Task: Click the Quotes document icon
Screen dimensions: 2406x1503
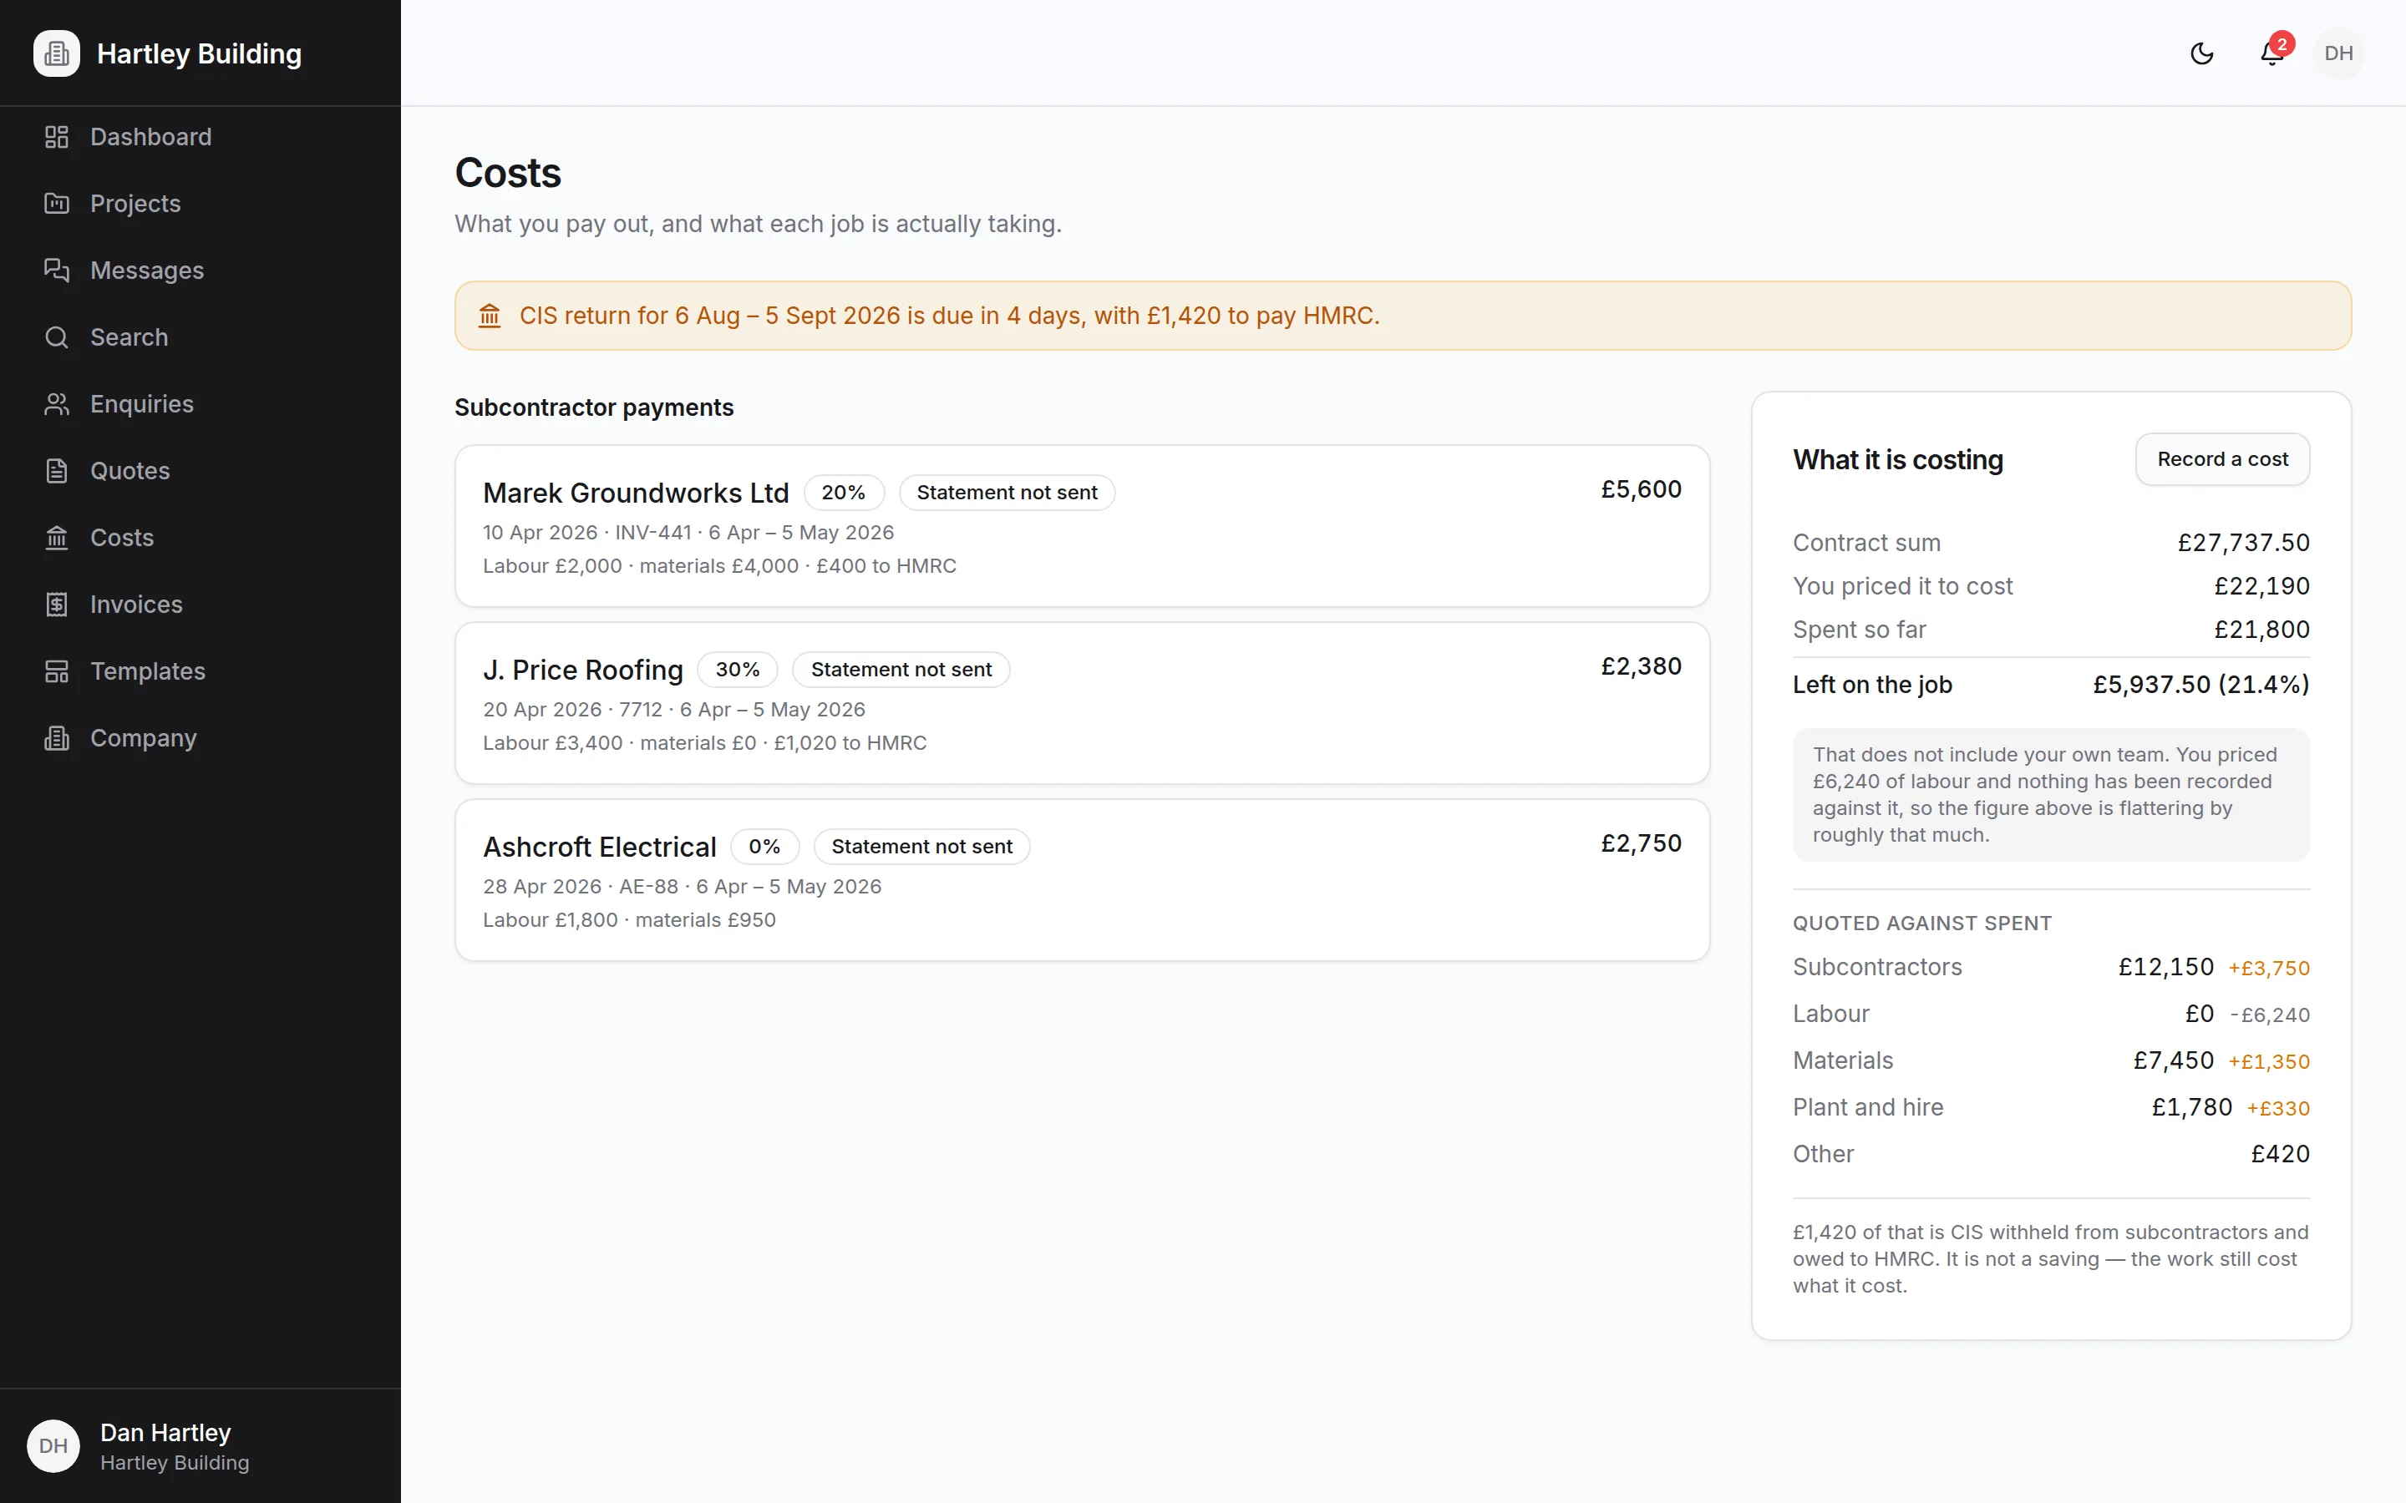Action: point(57,470)
